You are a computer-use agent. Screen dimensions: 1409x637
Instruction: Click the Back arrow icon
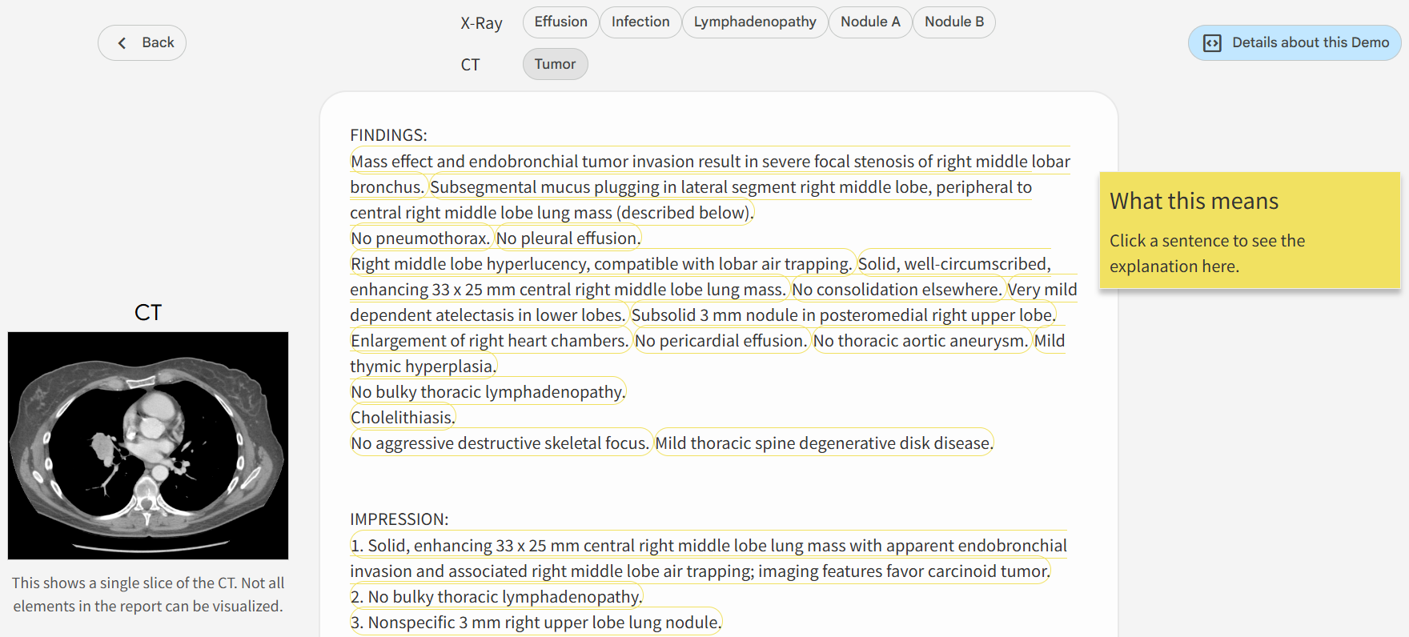click(122, 43)
